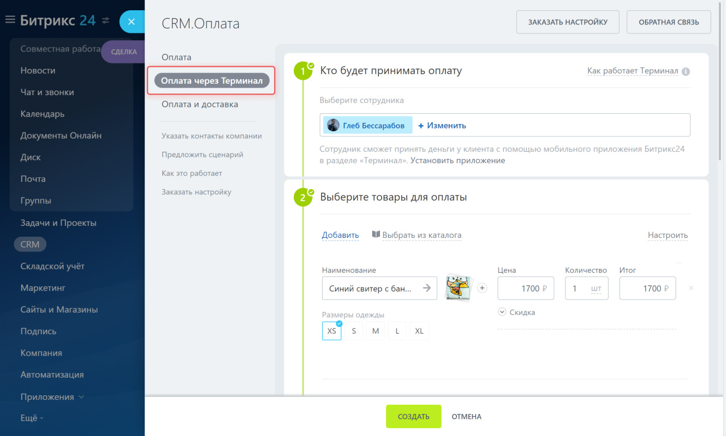Screen dimensions: 726x436
Task: Select clothing size XS
Action: [x=332, y=331]
